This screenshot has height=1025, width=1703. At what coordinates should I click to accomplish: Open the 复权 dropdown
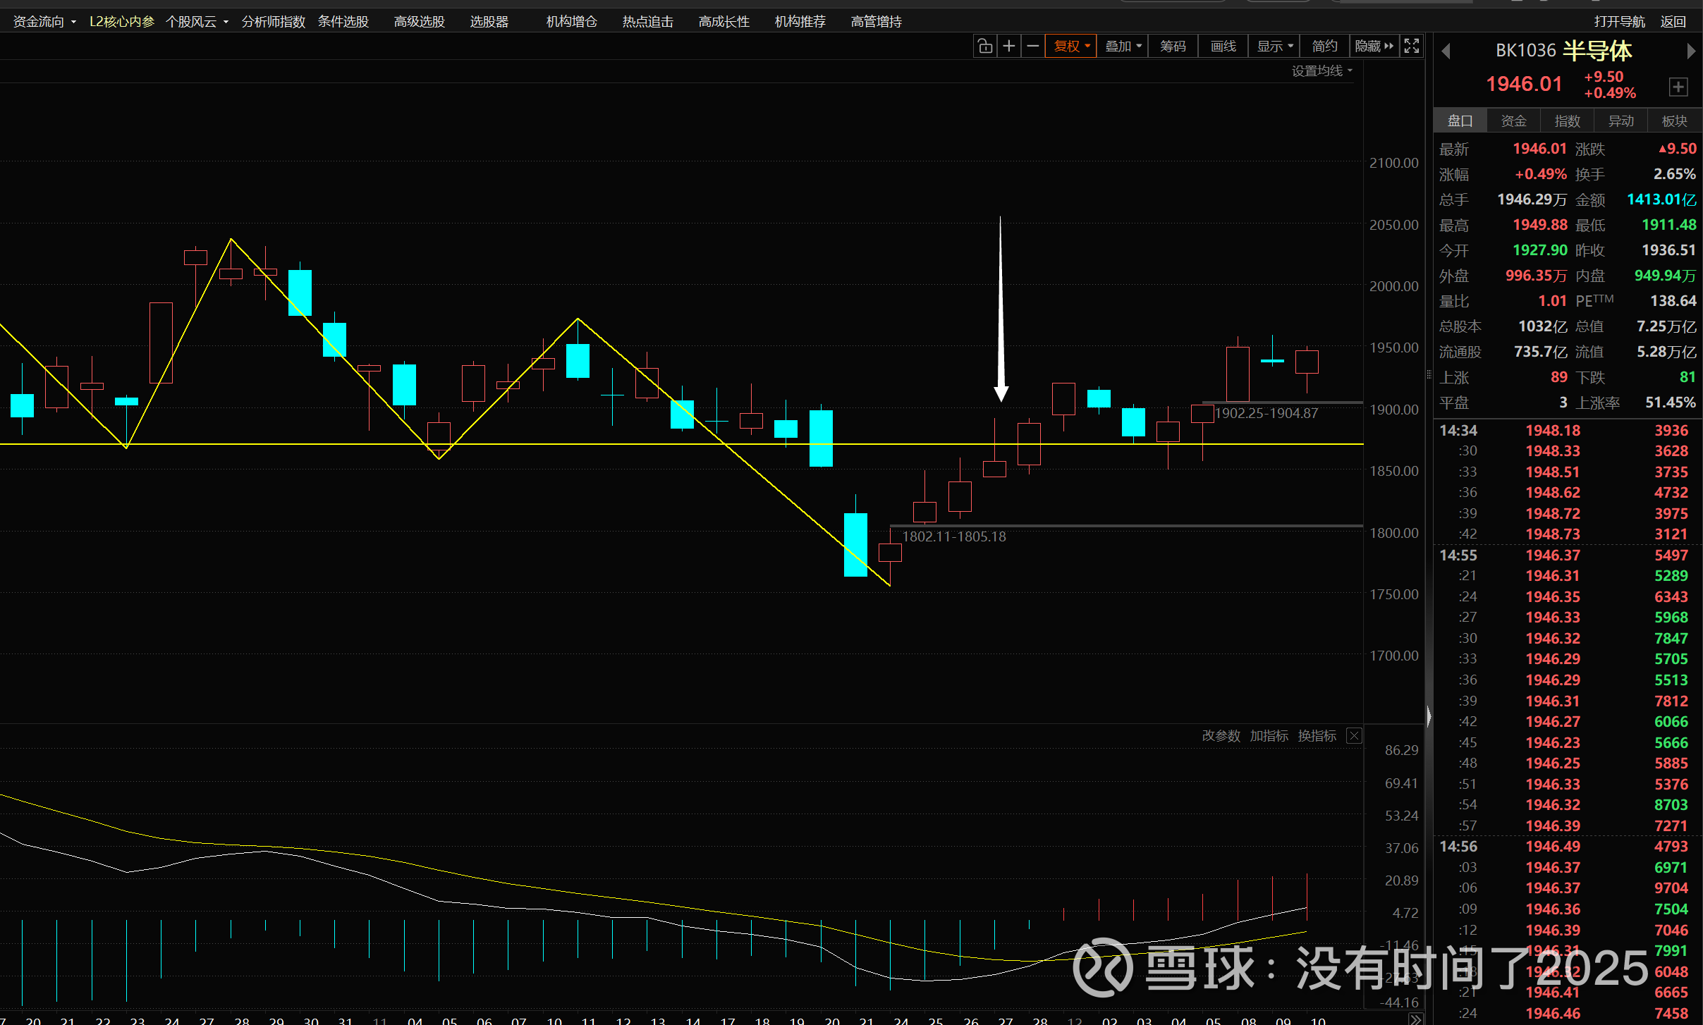coord(1071,47)
